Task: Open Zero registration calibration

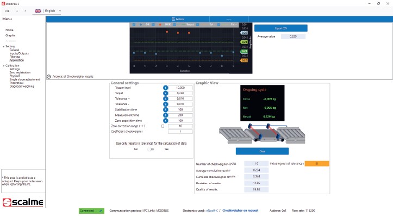Action: pyautogui.click(x=20, y=72)
